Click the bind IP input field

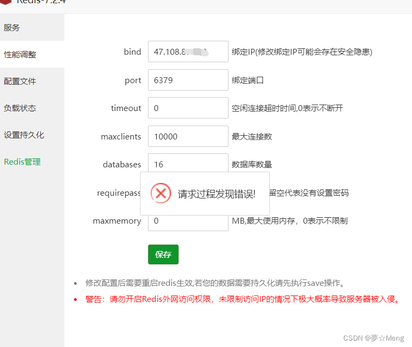(188, 51)
